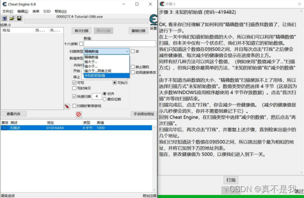Enable 启用速度修改 checkbox
This screenshot has height=198, width=304.
tap(133, 72)
